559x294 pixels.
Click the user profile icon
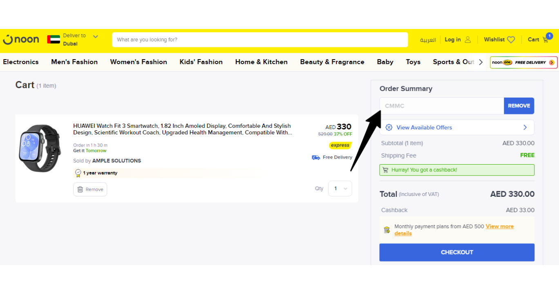coord(468,40)
